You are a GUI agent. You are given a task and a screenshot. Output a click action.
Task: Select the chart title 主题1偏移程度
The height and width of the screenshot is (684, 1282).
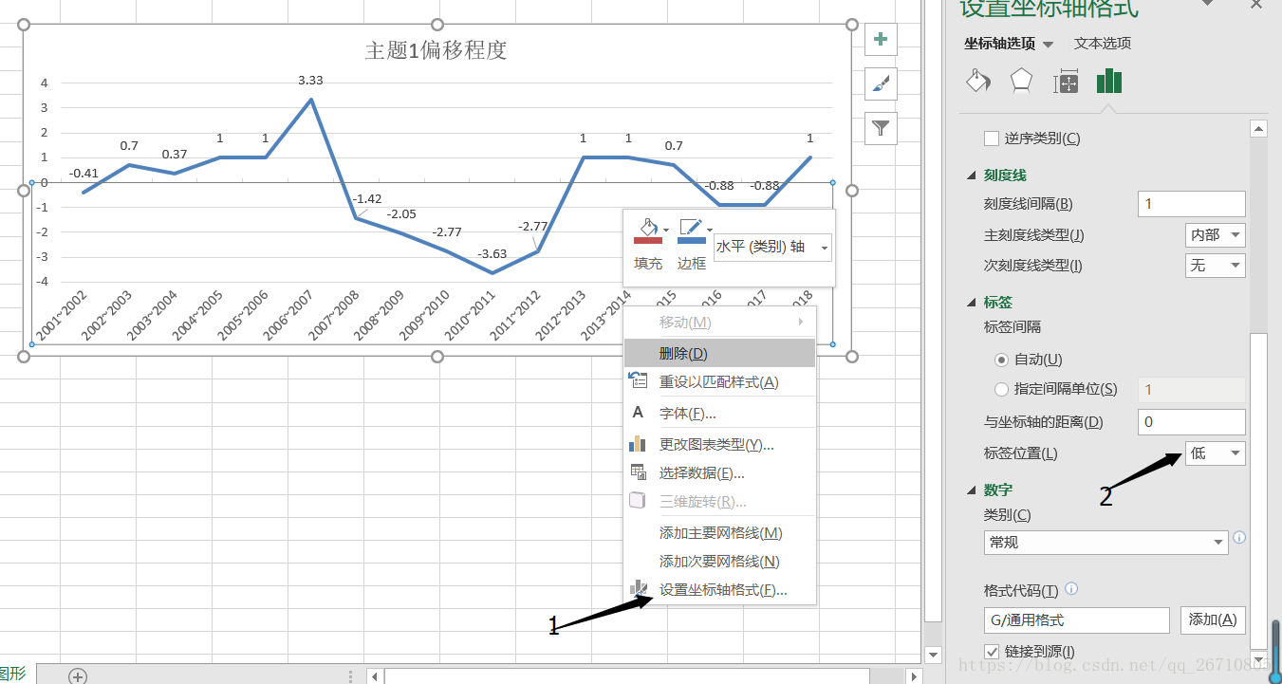pos(437,50)
